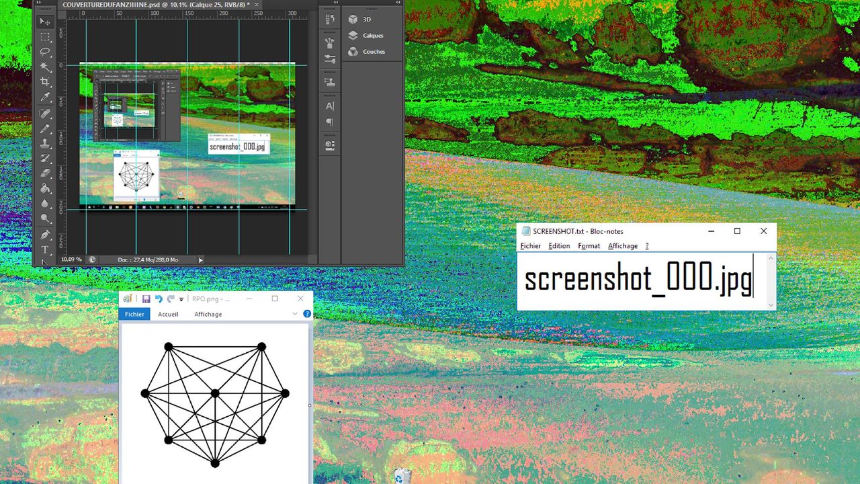Select the Lasso tool
The width and height of the screenshot is (860, 484).
pos(45,52)
